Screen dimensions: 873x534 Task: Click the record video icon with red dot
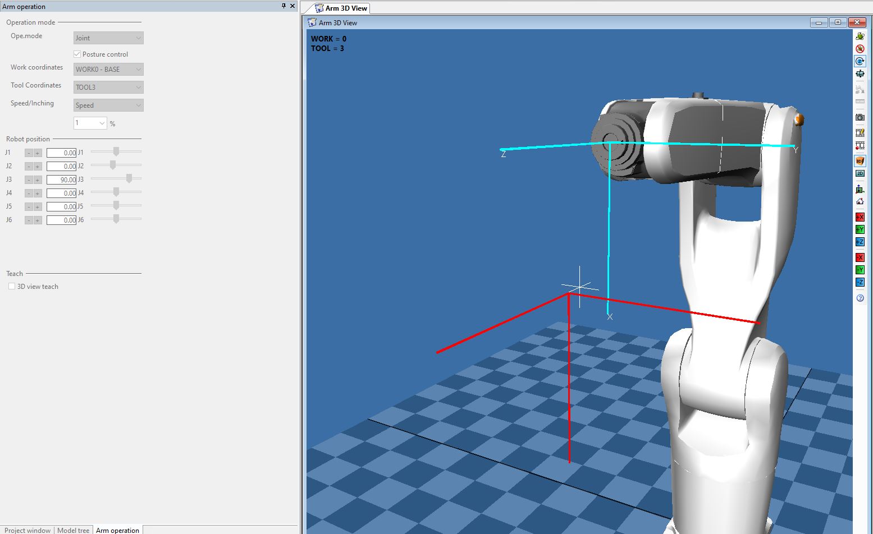tap(860, 146)
